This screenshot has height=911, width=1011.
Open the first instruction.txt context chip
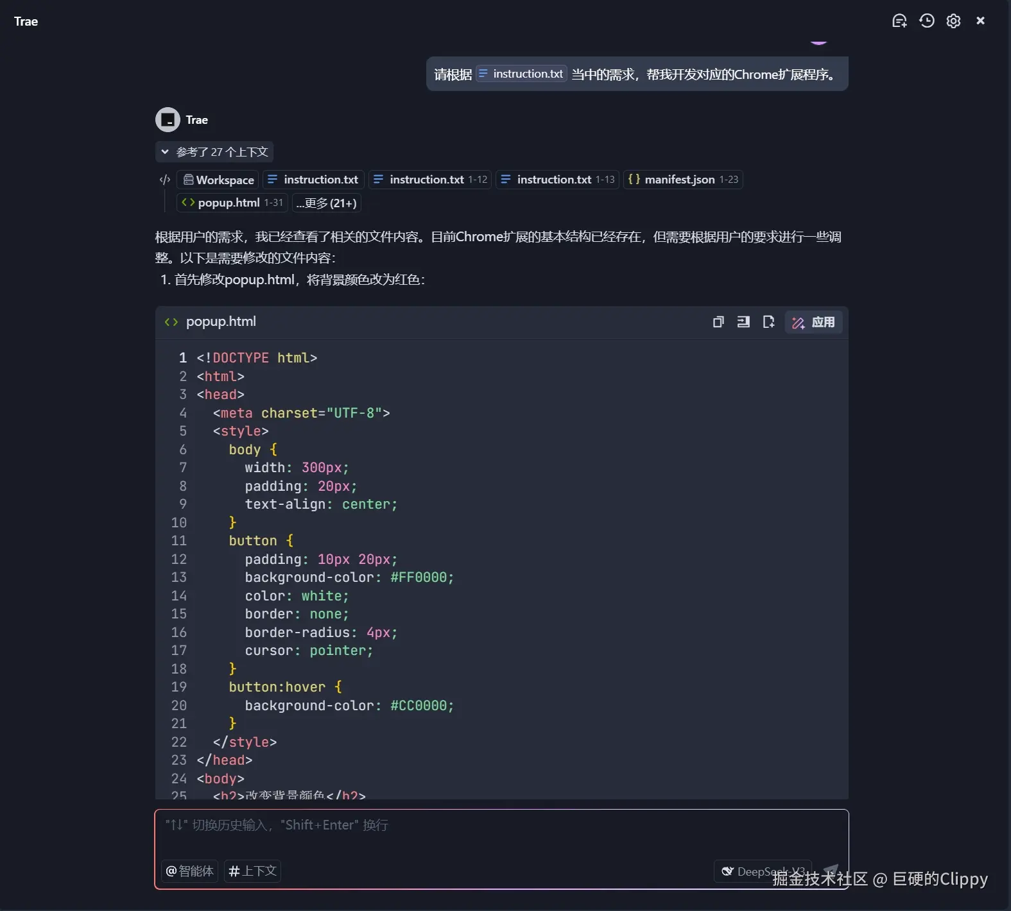313,180
